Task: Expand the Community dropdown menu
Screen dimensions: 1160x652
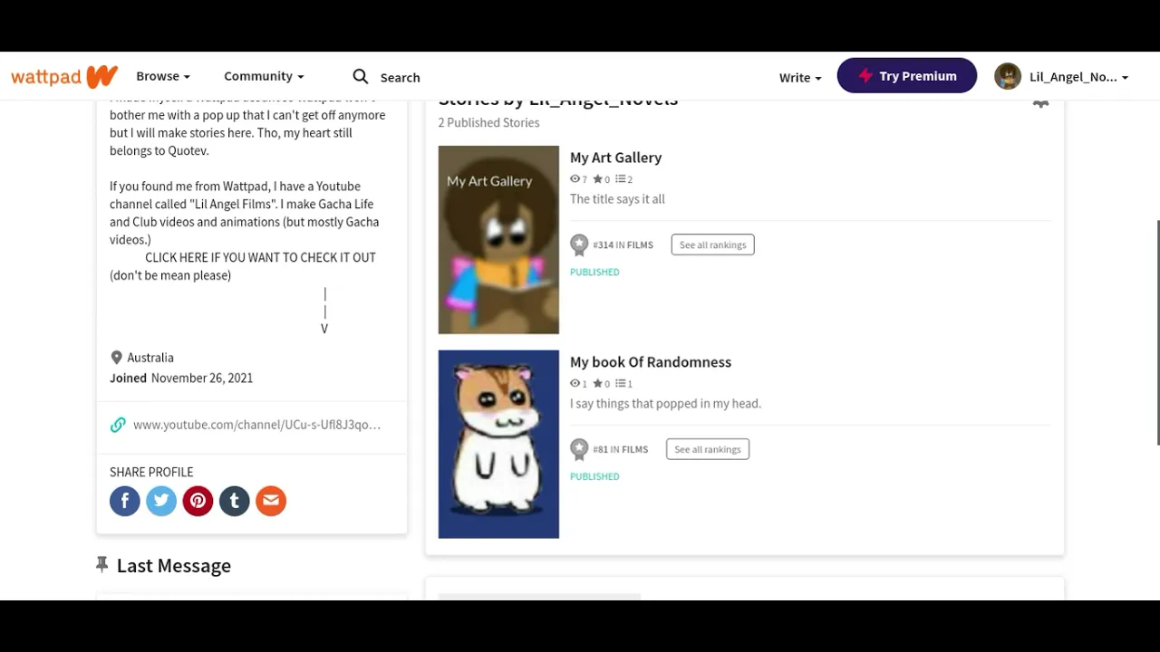Action: click(264, 76)
